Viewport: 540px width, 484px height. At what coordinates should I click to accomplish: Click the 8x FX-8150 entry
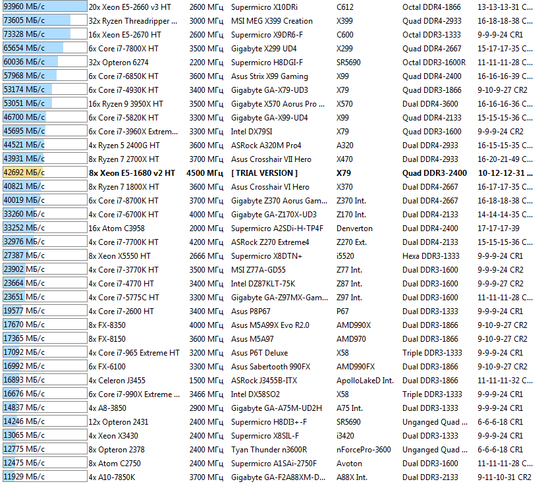pos(107,339)
